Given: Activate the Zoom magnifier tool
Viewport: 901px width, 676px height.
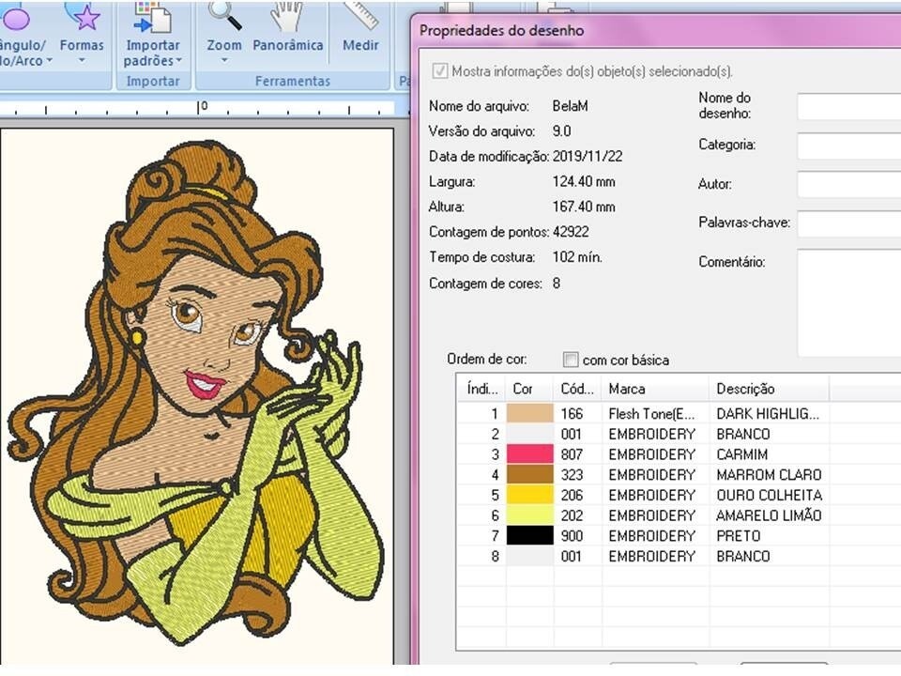Looking at the screenshot, I should click(x=224, y=17).
